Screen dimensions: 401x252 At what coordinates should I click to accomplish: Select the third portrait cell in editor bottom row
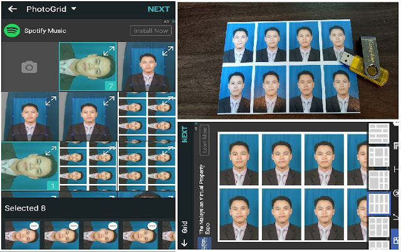325,214
